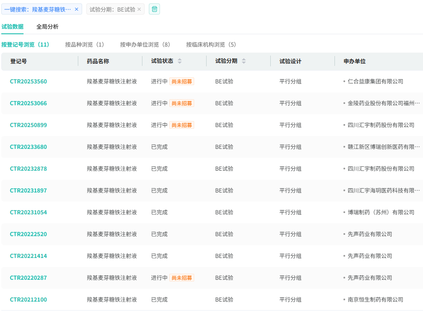The width and height of the screenshot is (423, 311).
Task: Open trial record CTR20233680
Action: click(x=29, y=147)
